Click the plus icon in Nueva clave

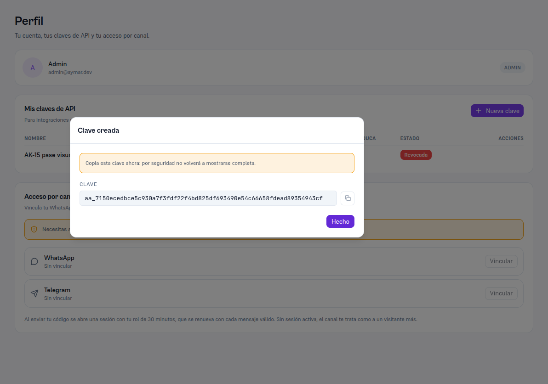pos(479,111)
